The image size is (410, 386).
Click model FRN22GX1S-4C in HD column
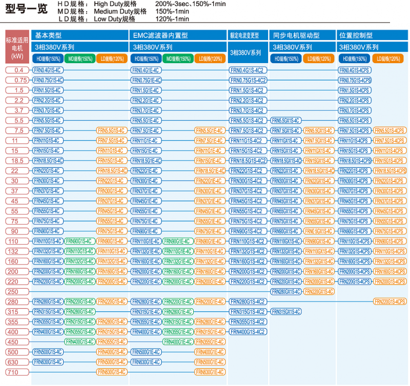tap(286, 171)
